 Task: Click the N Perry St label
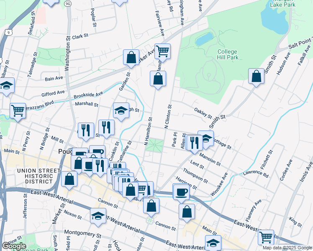coord(26,141)
